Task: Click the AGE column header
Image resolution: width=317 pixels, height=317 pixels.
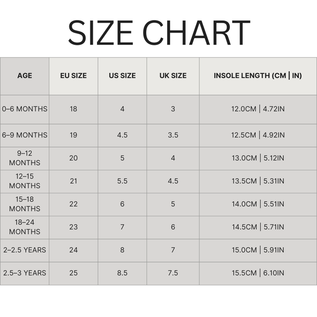Action: pos(24,76)
